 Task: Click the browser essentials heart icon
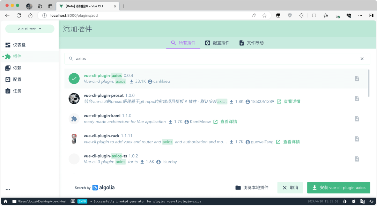click(x=349, y=15)
